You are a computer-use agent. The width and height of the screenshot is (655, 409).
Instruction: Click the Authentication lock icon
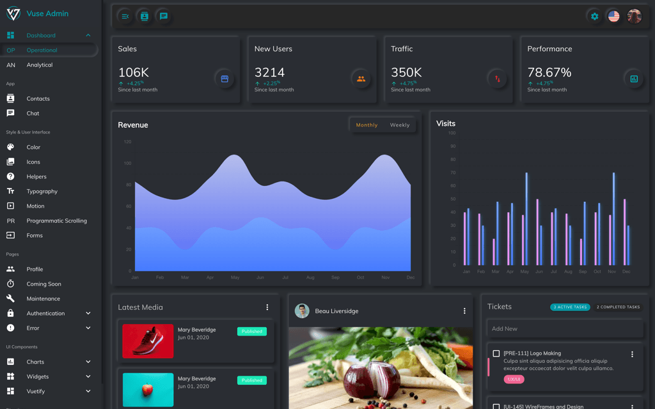(x=10, y=313)
